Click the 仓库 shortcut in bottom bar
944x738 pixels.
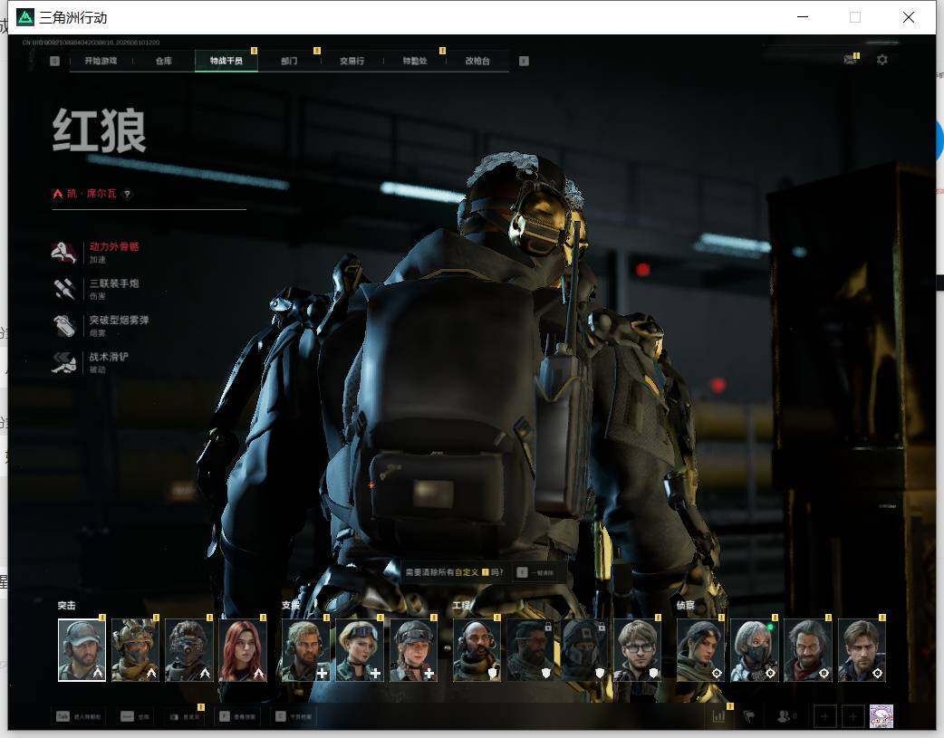click(x=135, y=716)
